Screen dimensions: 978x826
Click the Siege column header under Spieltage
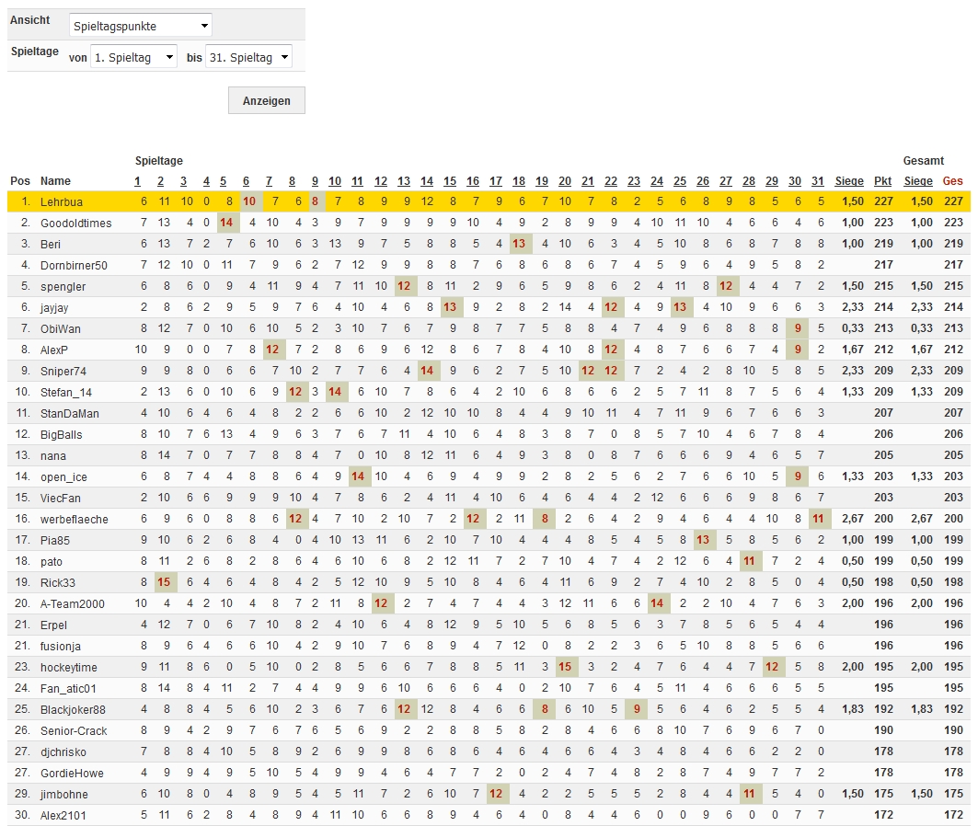849,181
